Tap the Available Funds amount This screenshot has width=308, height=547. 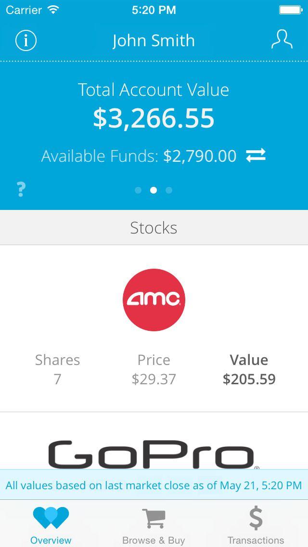200,156
